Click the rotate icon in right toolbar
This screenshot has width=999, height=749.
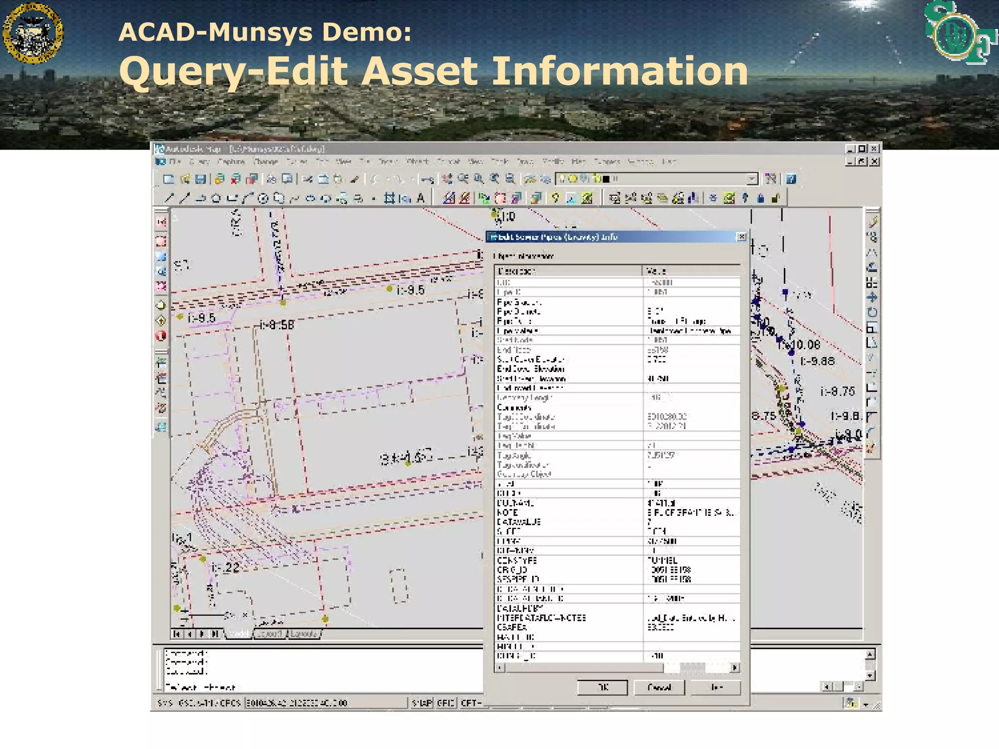coord(872,312)
